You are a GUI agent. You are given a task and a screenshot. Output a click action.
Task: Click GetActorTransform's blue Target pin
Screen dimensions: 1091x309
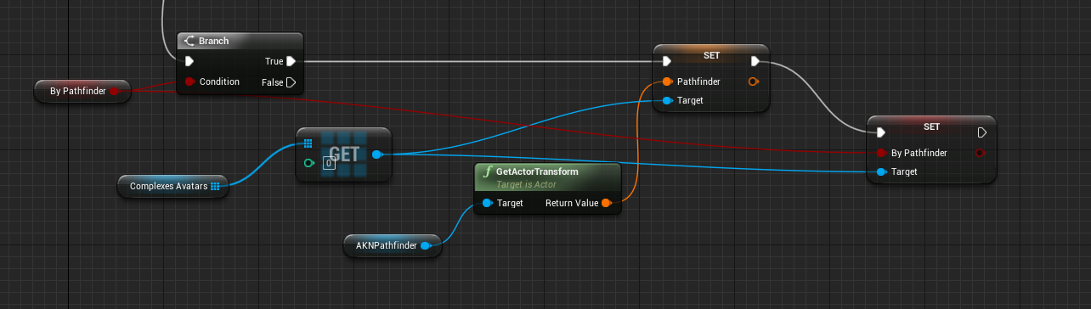tap(487, 203)
